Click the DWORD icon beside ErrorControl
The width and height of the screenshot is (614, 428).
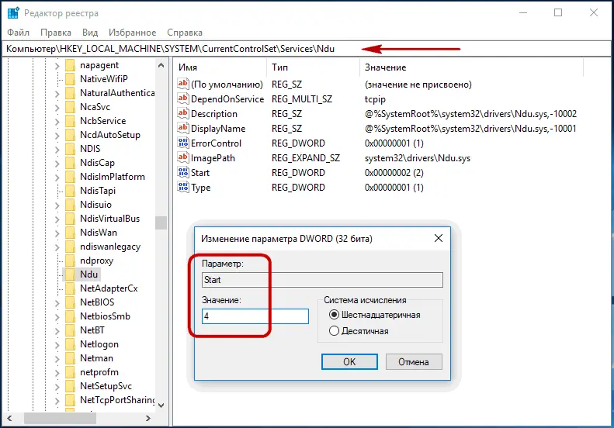tap(183, 143)
